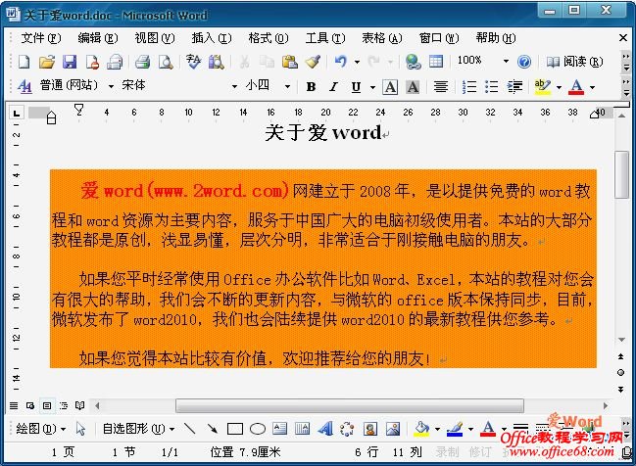
Task: Choose the Select Objects pointer
Action: [80, 429]
